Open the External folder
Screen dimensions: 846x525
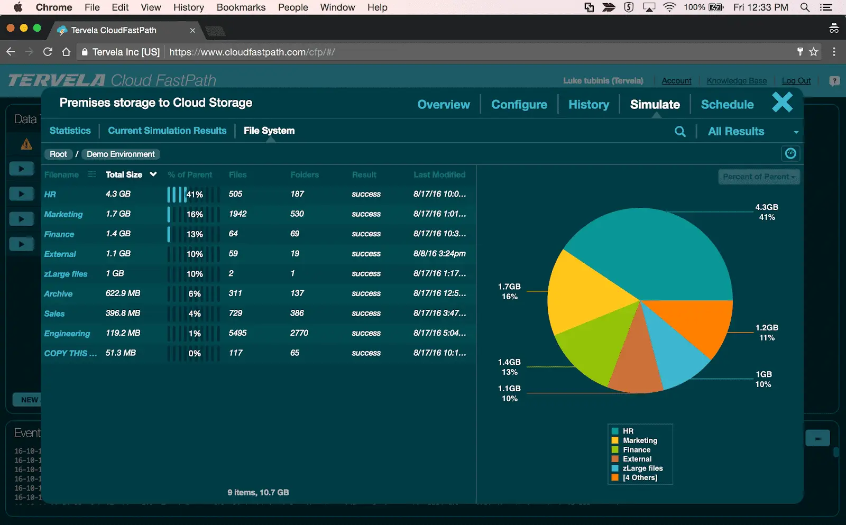(x=60, y=254)
